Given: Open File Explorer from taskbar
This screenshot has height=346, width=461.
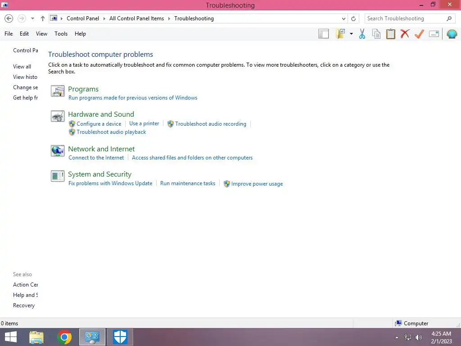Looking at the screenshot, I should (36, 337).
